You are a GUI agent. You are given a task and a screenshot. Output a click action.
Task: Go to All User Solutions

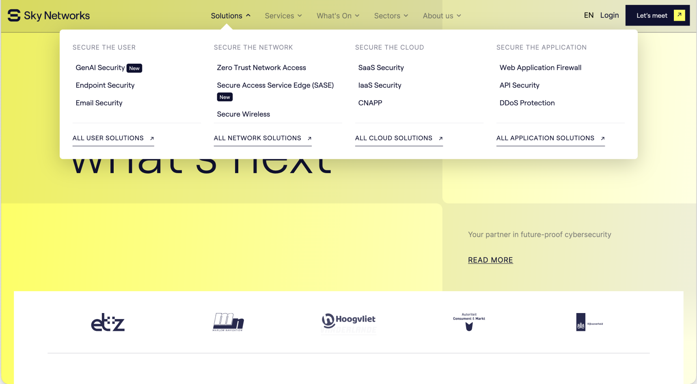[x=113, y=138]
